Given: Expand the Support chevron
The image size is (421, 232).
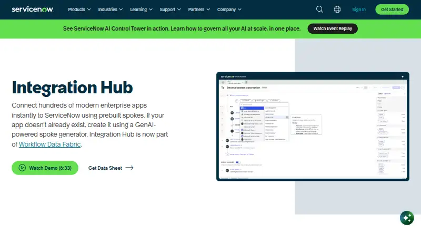Looking at the screenshot, I should tap(179, 9).
